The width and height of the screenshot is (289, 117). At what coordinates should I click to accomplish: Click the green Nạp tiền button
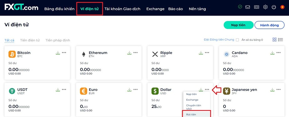coord(239,25)
